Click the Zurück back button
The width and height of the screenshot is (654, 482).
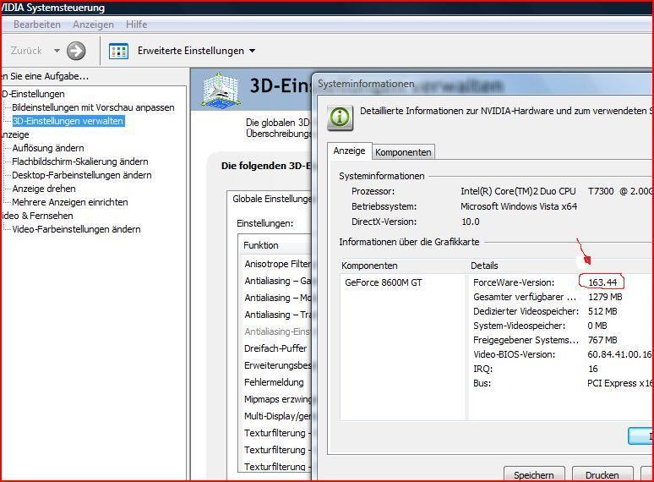coord(26,51)
